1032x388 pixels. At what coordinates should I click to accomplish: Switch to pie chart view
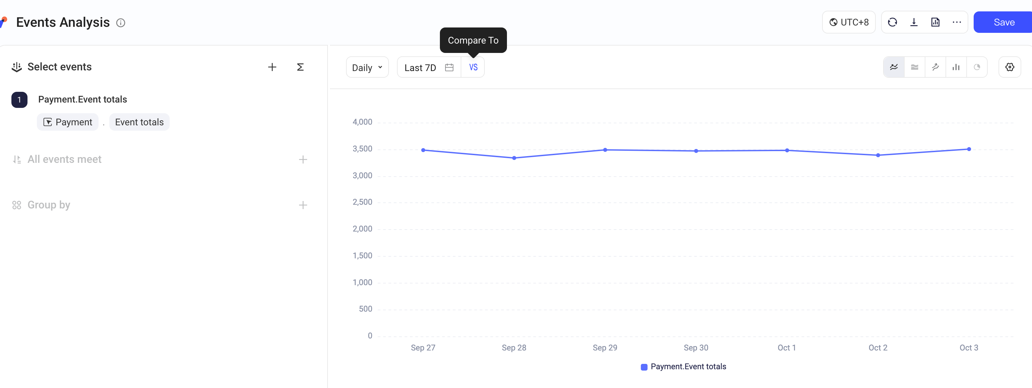click(x=977, y=67)
